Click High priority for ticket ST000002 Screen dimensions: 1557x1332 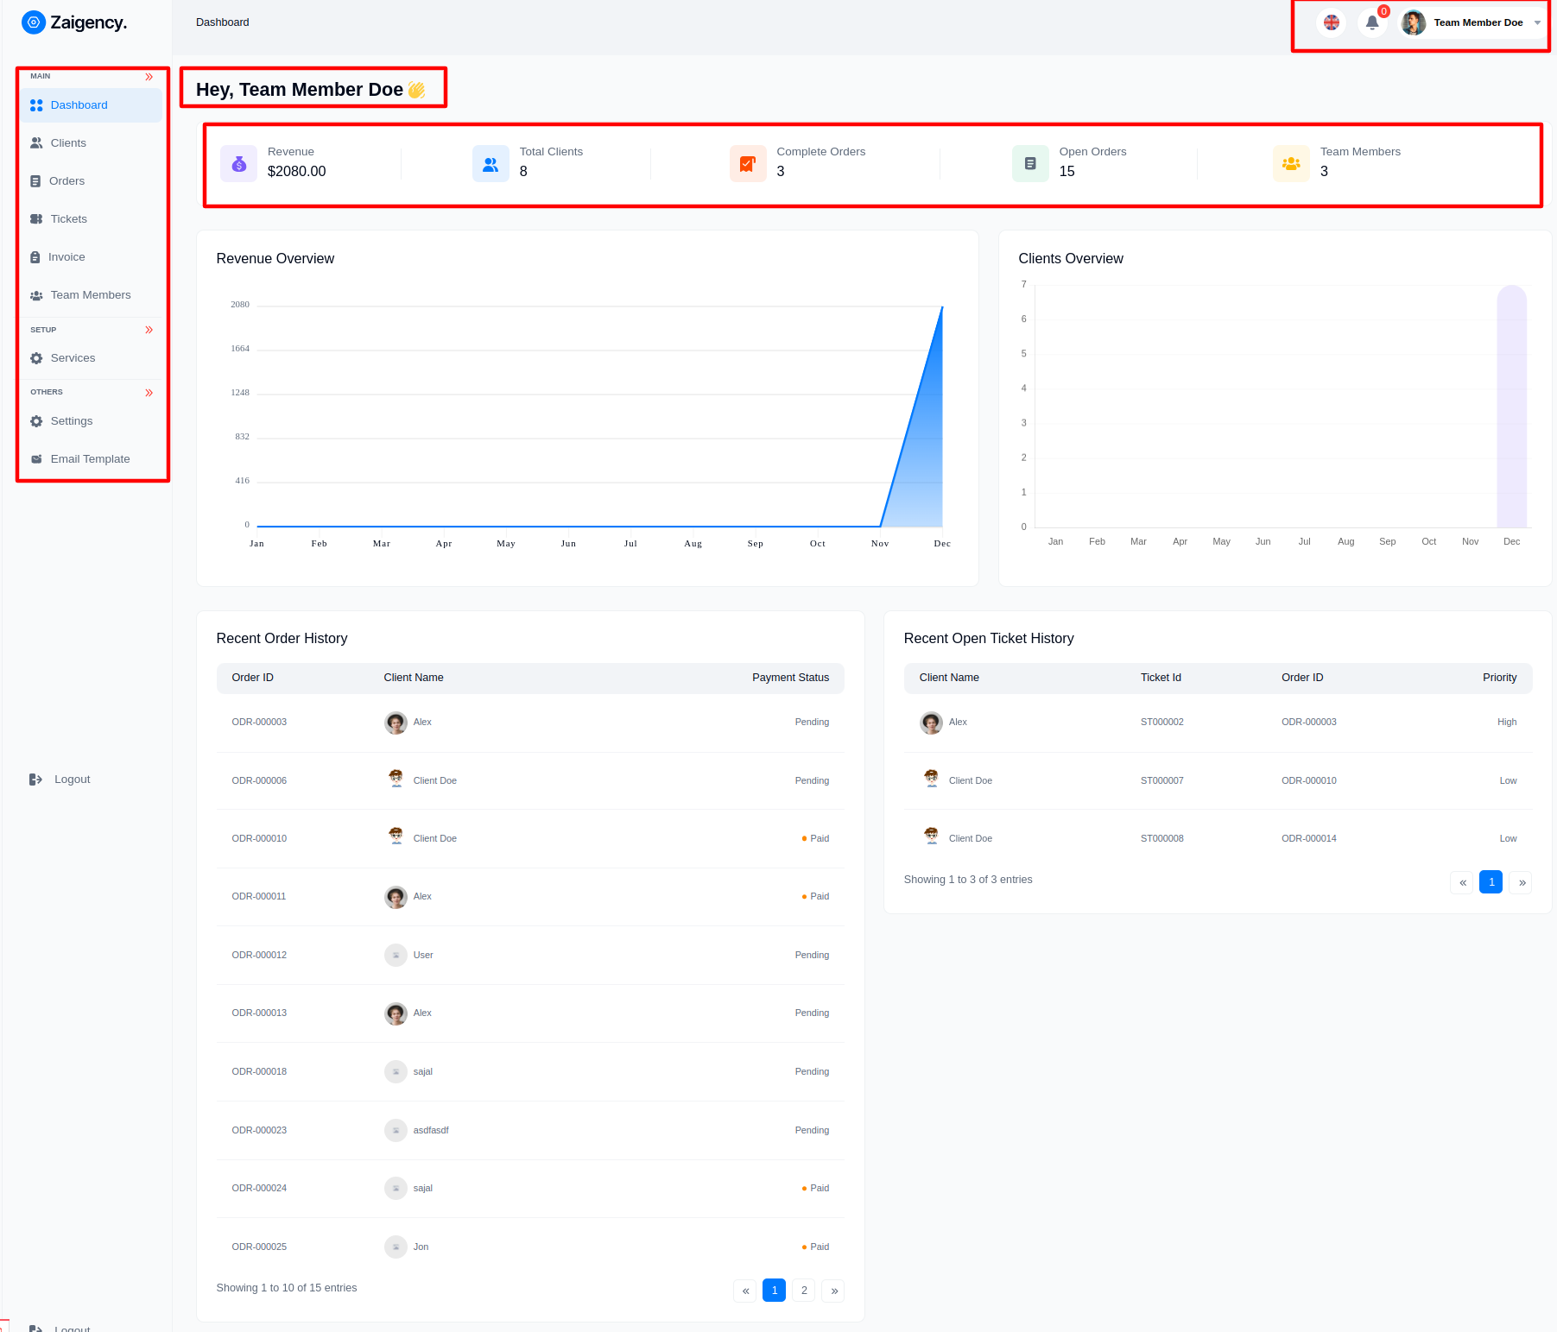coord(1507,722)
